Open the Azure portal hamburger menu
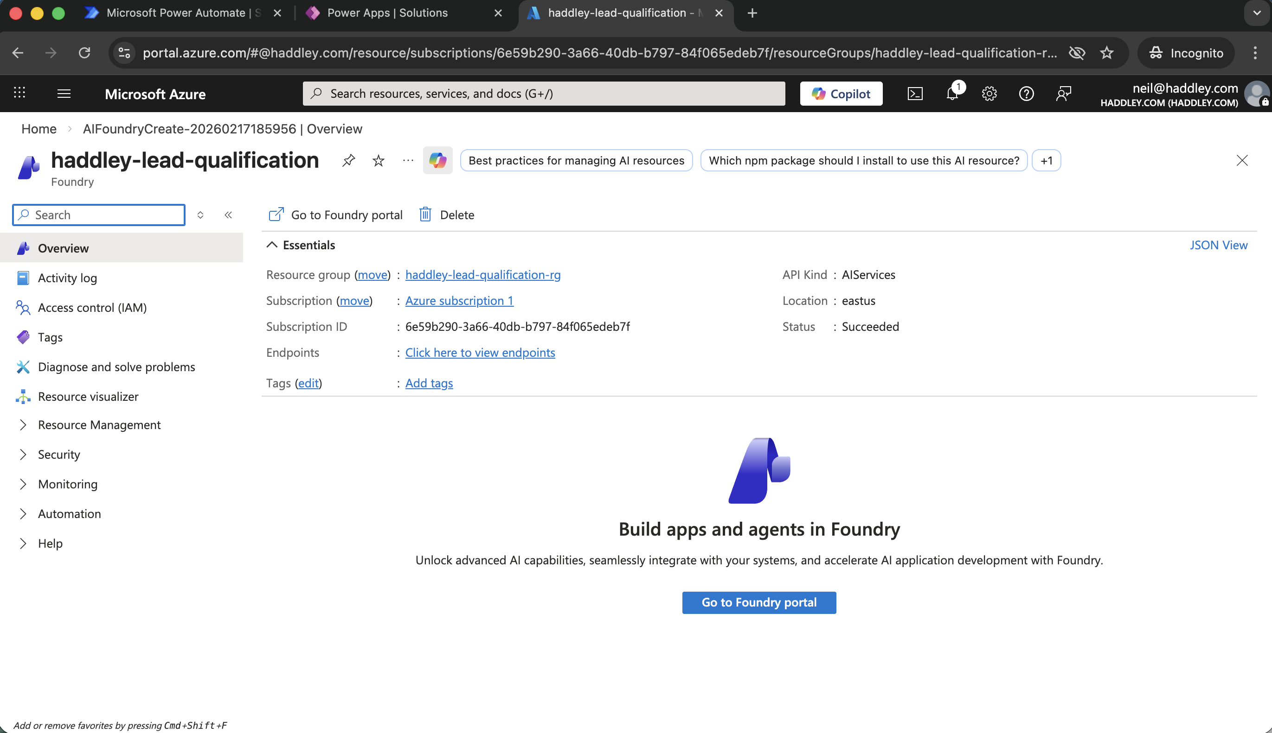Image resolution: width=1272 pixels, height=733 pixels. click(64, 94)
